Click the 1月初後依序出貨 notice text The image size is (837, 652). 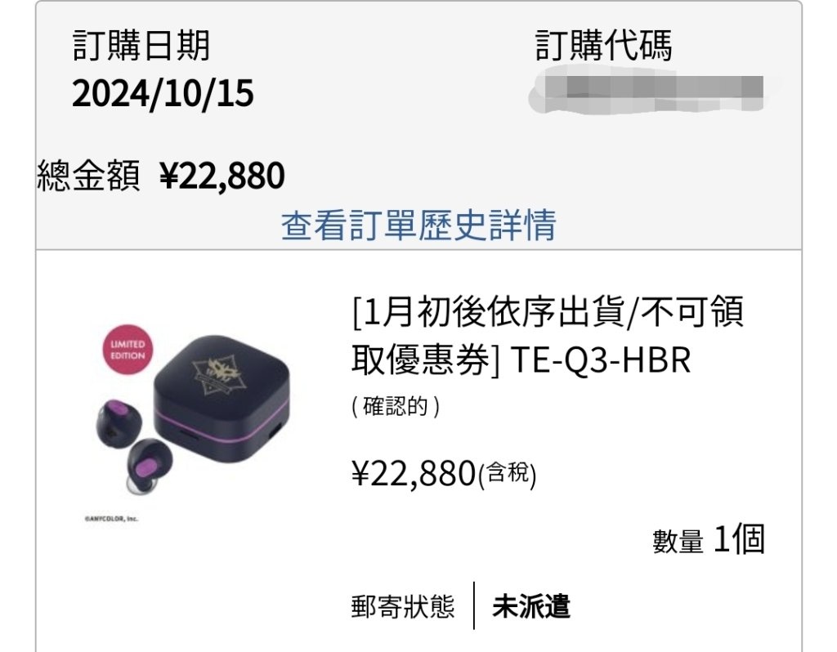click(490, 312)
